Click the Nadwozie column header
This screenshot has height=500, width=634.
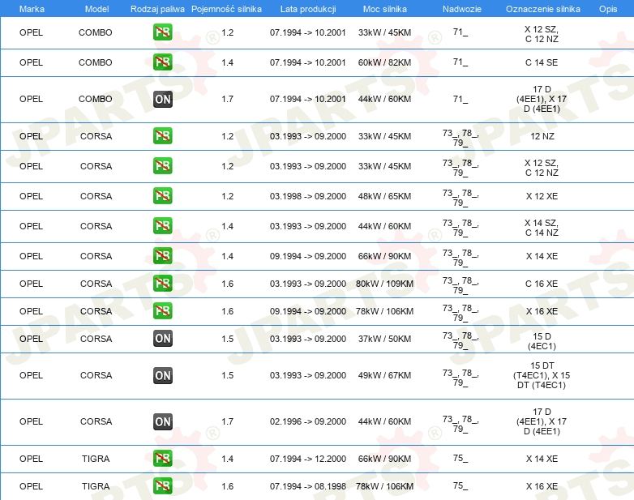coord(462,9)
